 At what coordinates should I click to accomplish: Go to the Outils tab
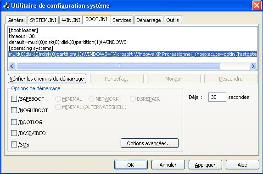[x=173, y=20]
